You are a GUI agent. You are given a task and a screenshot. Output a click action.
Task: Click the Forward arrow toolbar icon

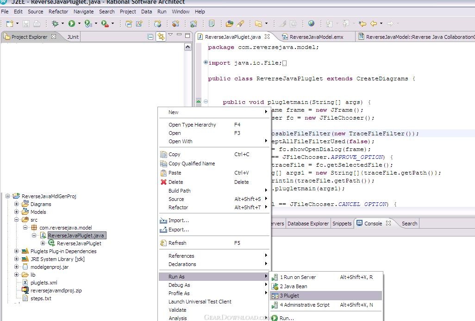click(x=390, y=24)
